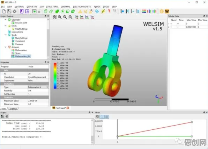
Task: Select StudySettings tree item
Action: [21, 38]
